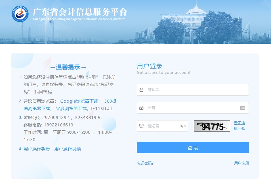Click the 忘记密码 forgot password link
This screenshot has height=181, width=271.
point(146,163)
